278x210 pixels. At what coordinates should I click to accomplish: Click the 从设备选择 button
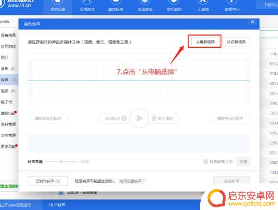click(x=236, y=42)
